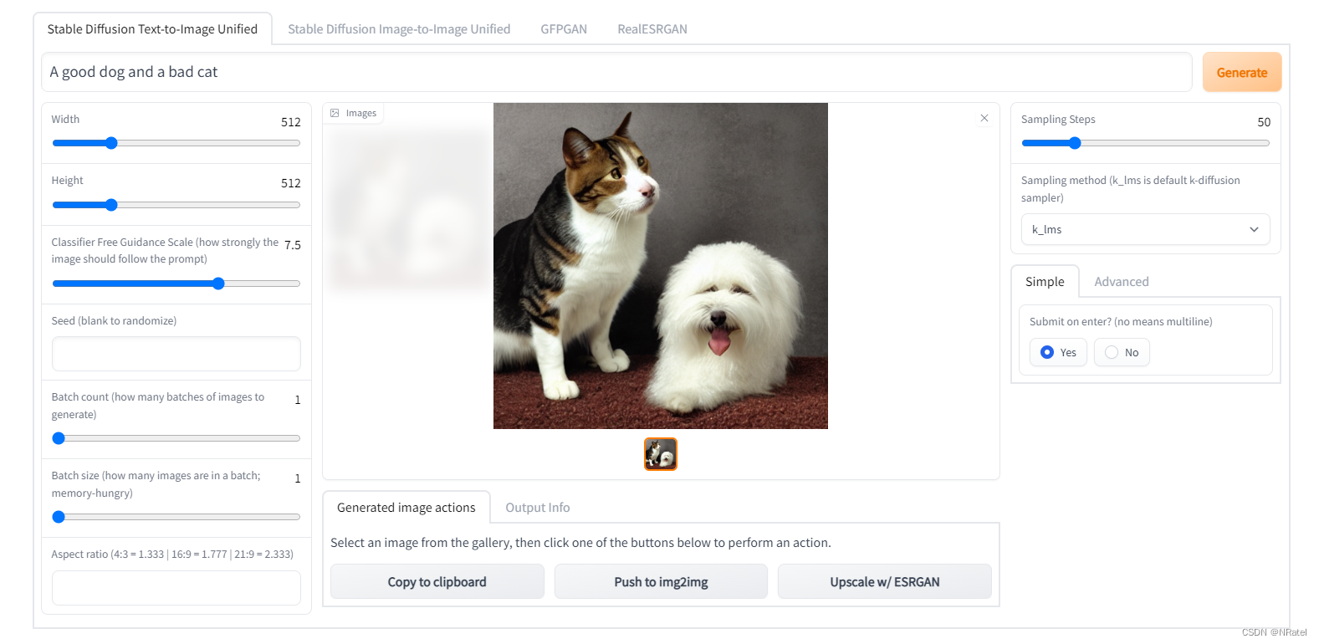Click the Generate button
Viewport: 1319px width, 644px height.
click(1241, 72)
